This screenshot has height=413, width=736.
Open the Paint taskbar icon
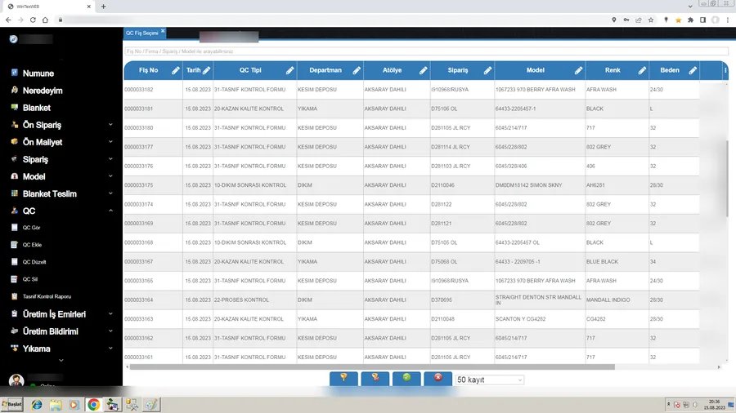(x=151, y=405)
